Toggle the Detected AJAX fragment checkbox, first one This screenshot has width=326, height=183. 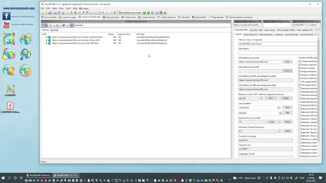tap(300, 105)
